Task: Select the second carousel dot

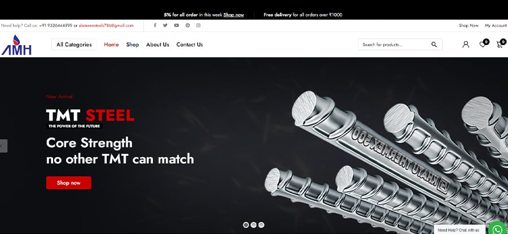Action: click(253, 225)
